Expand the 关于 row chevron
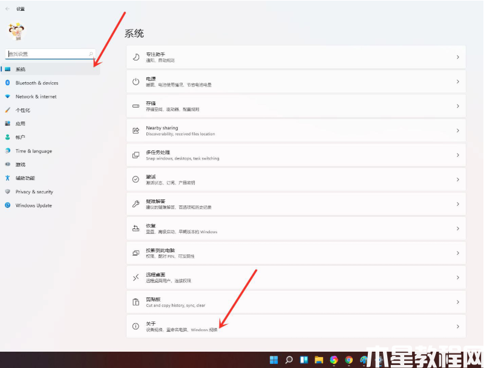 point(458,326)
